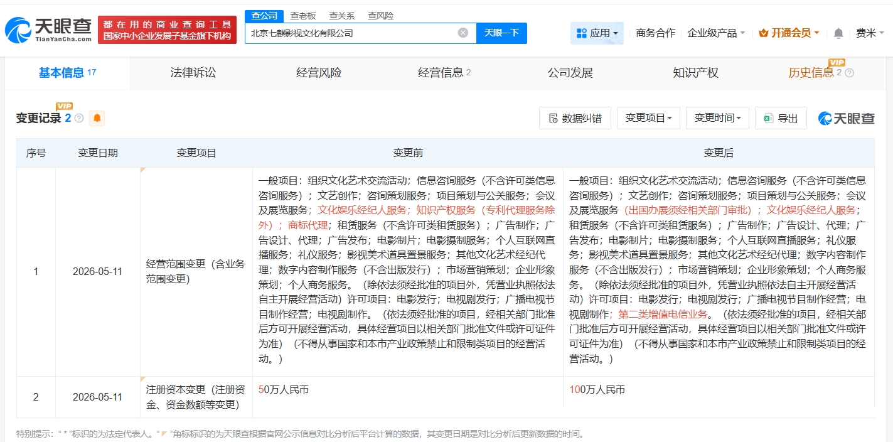The image size is (893, 442).
Task: Click the 变更前 column header
Action: [x=408, y=153]
